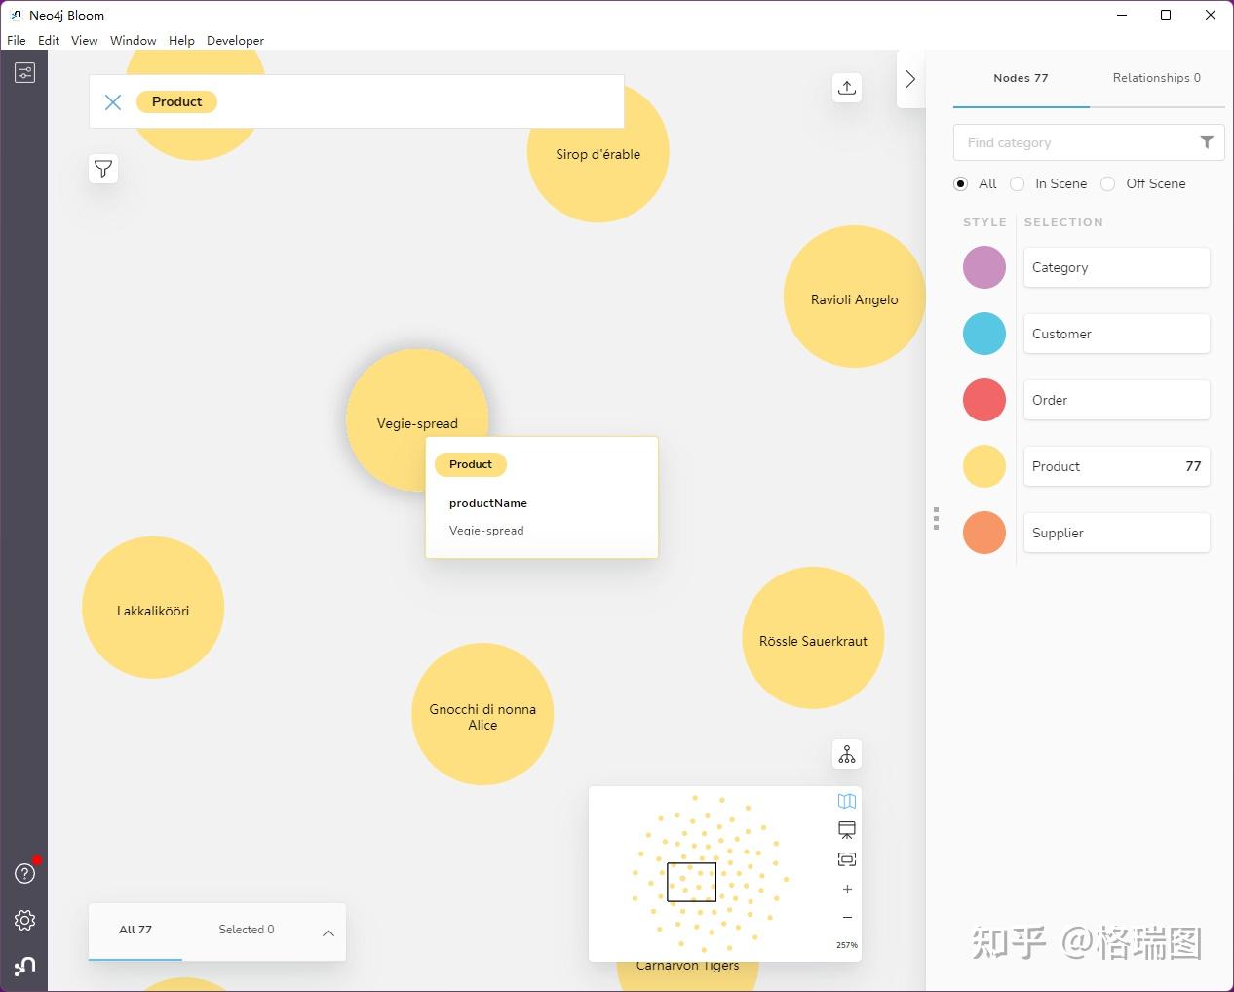Image resolution: width=1234 pixels, height=992 pixels.
Task: Expand the card list chevron up
Action: tap(328, 933)
